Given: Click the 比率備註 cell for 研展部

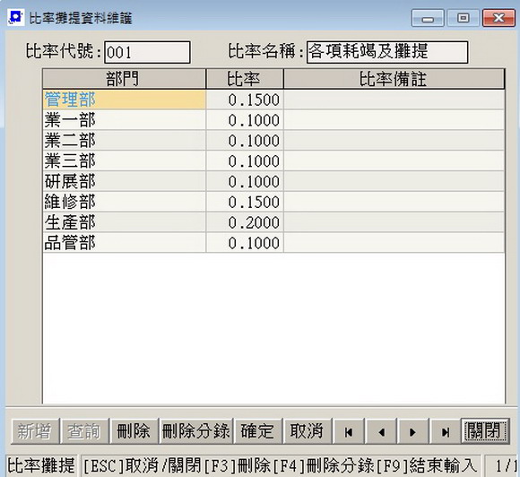Looking at the screenshot, I should [394, 181].
